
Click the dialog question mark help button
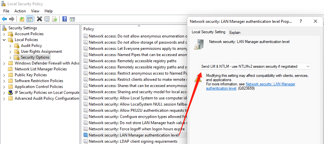(x=301, y=21)
